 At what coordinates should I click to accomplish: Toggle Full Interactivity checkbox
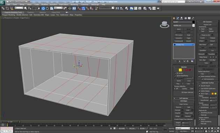(x=202, y=79)
